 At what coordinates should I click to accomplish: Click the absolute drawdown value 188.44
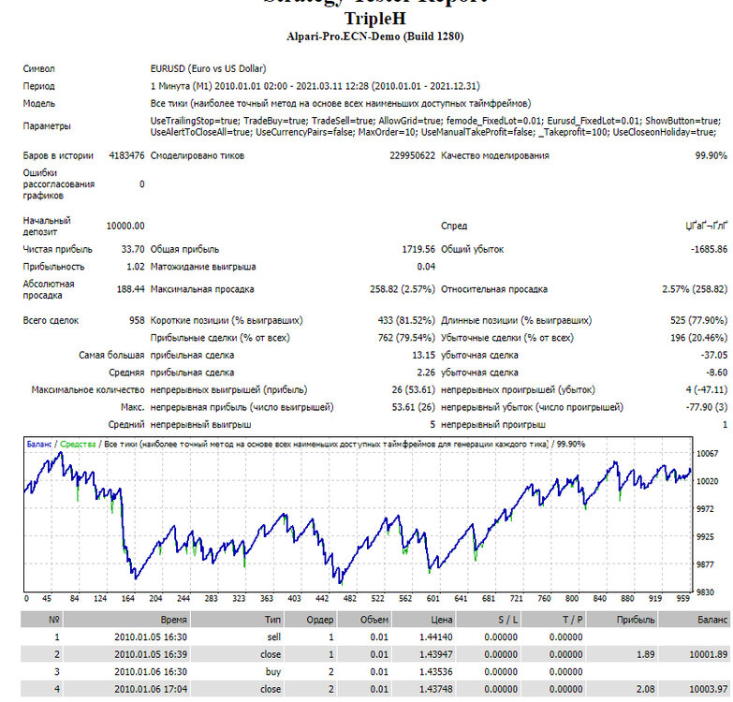pos(130,289)
